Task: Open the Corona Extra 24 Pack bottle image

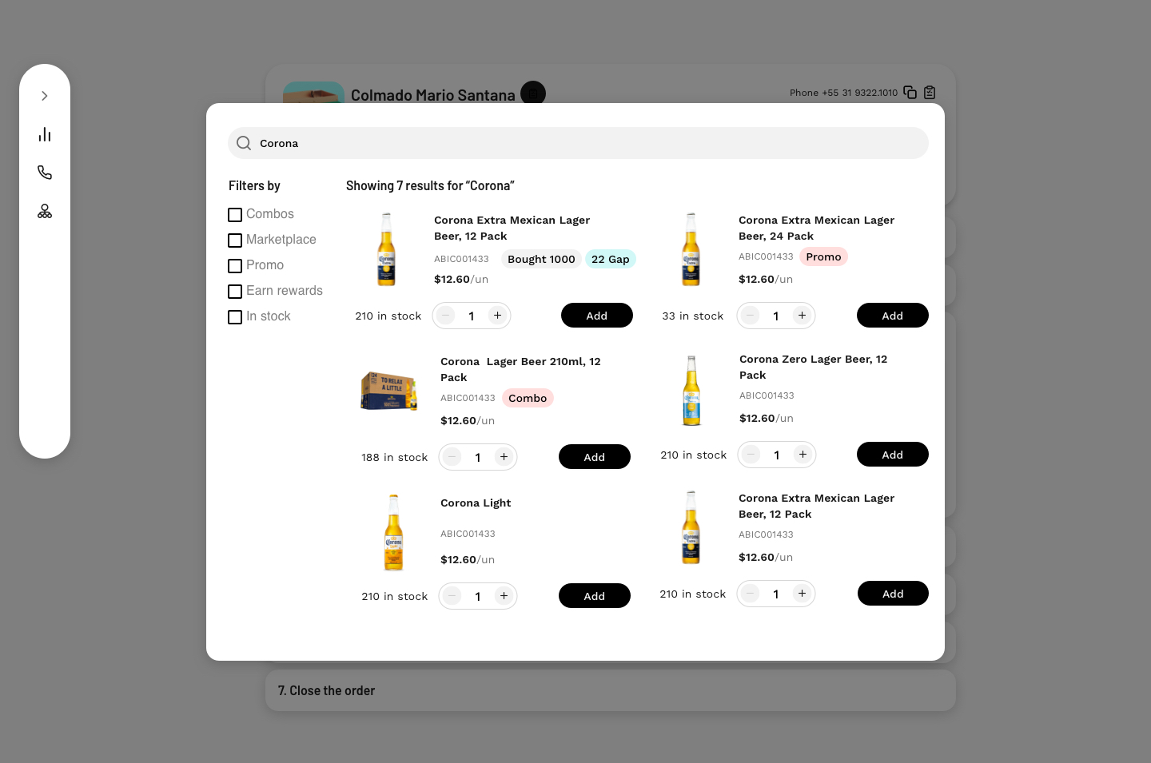Action: point(691,249)
